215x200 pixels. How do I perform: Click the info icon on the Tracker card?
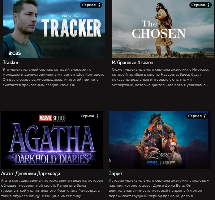pyautogui.click(x=99, y=5)
